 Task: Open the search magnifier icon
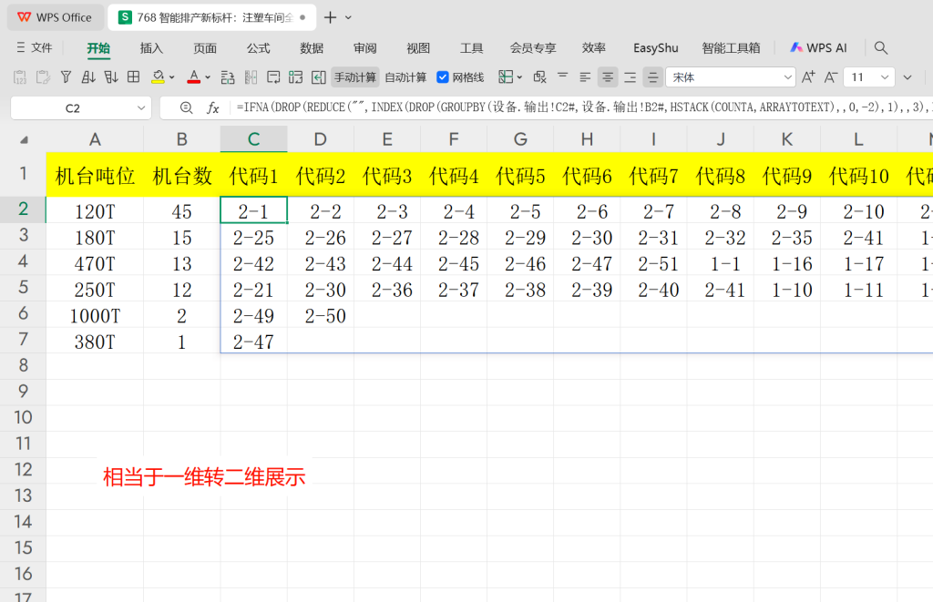click(881, 48)
